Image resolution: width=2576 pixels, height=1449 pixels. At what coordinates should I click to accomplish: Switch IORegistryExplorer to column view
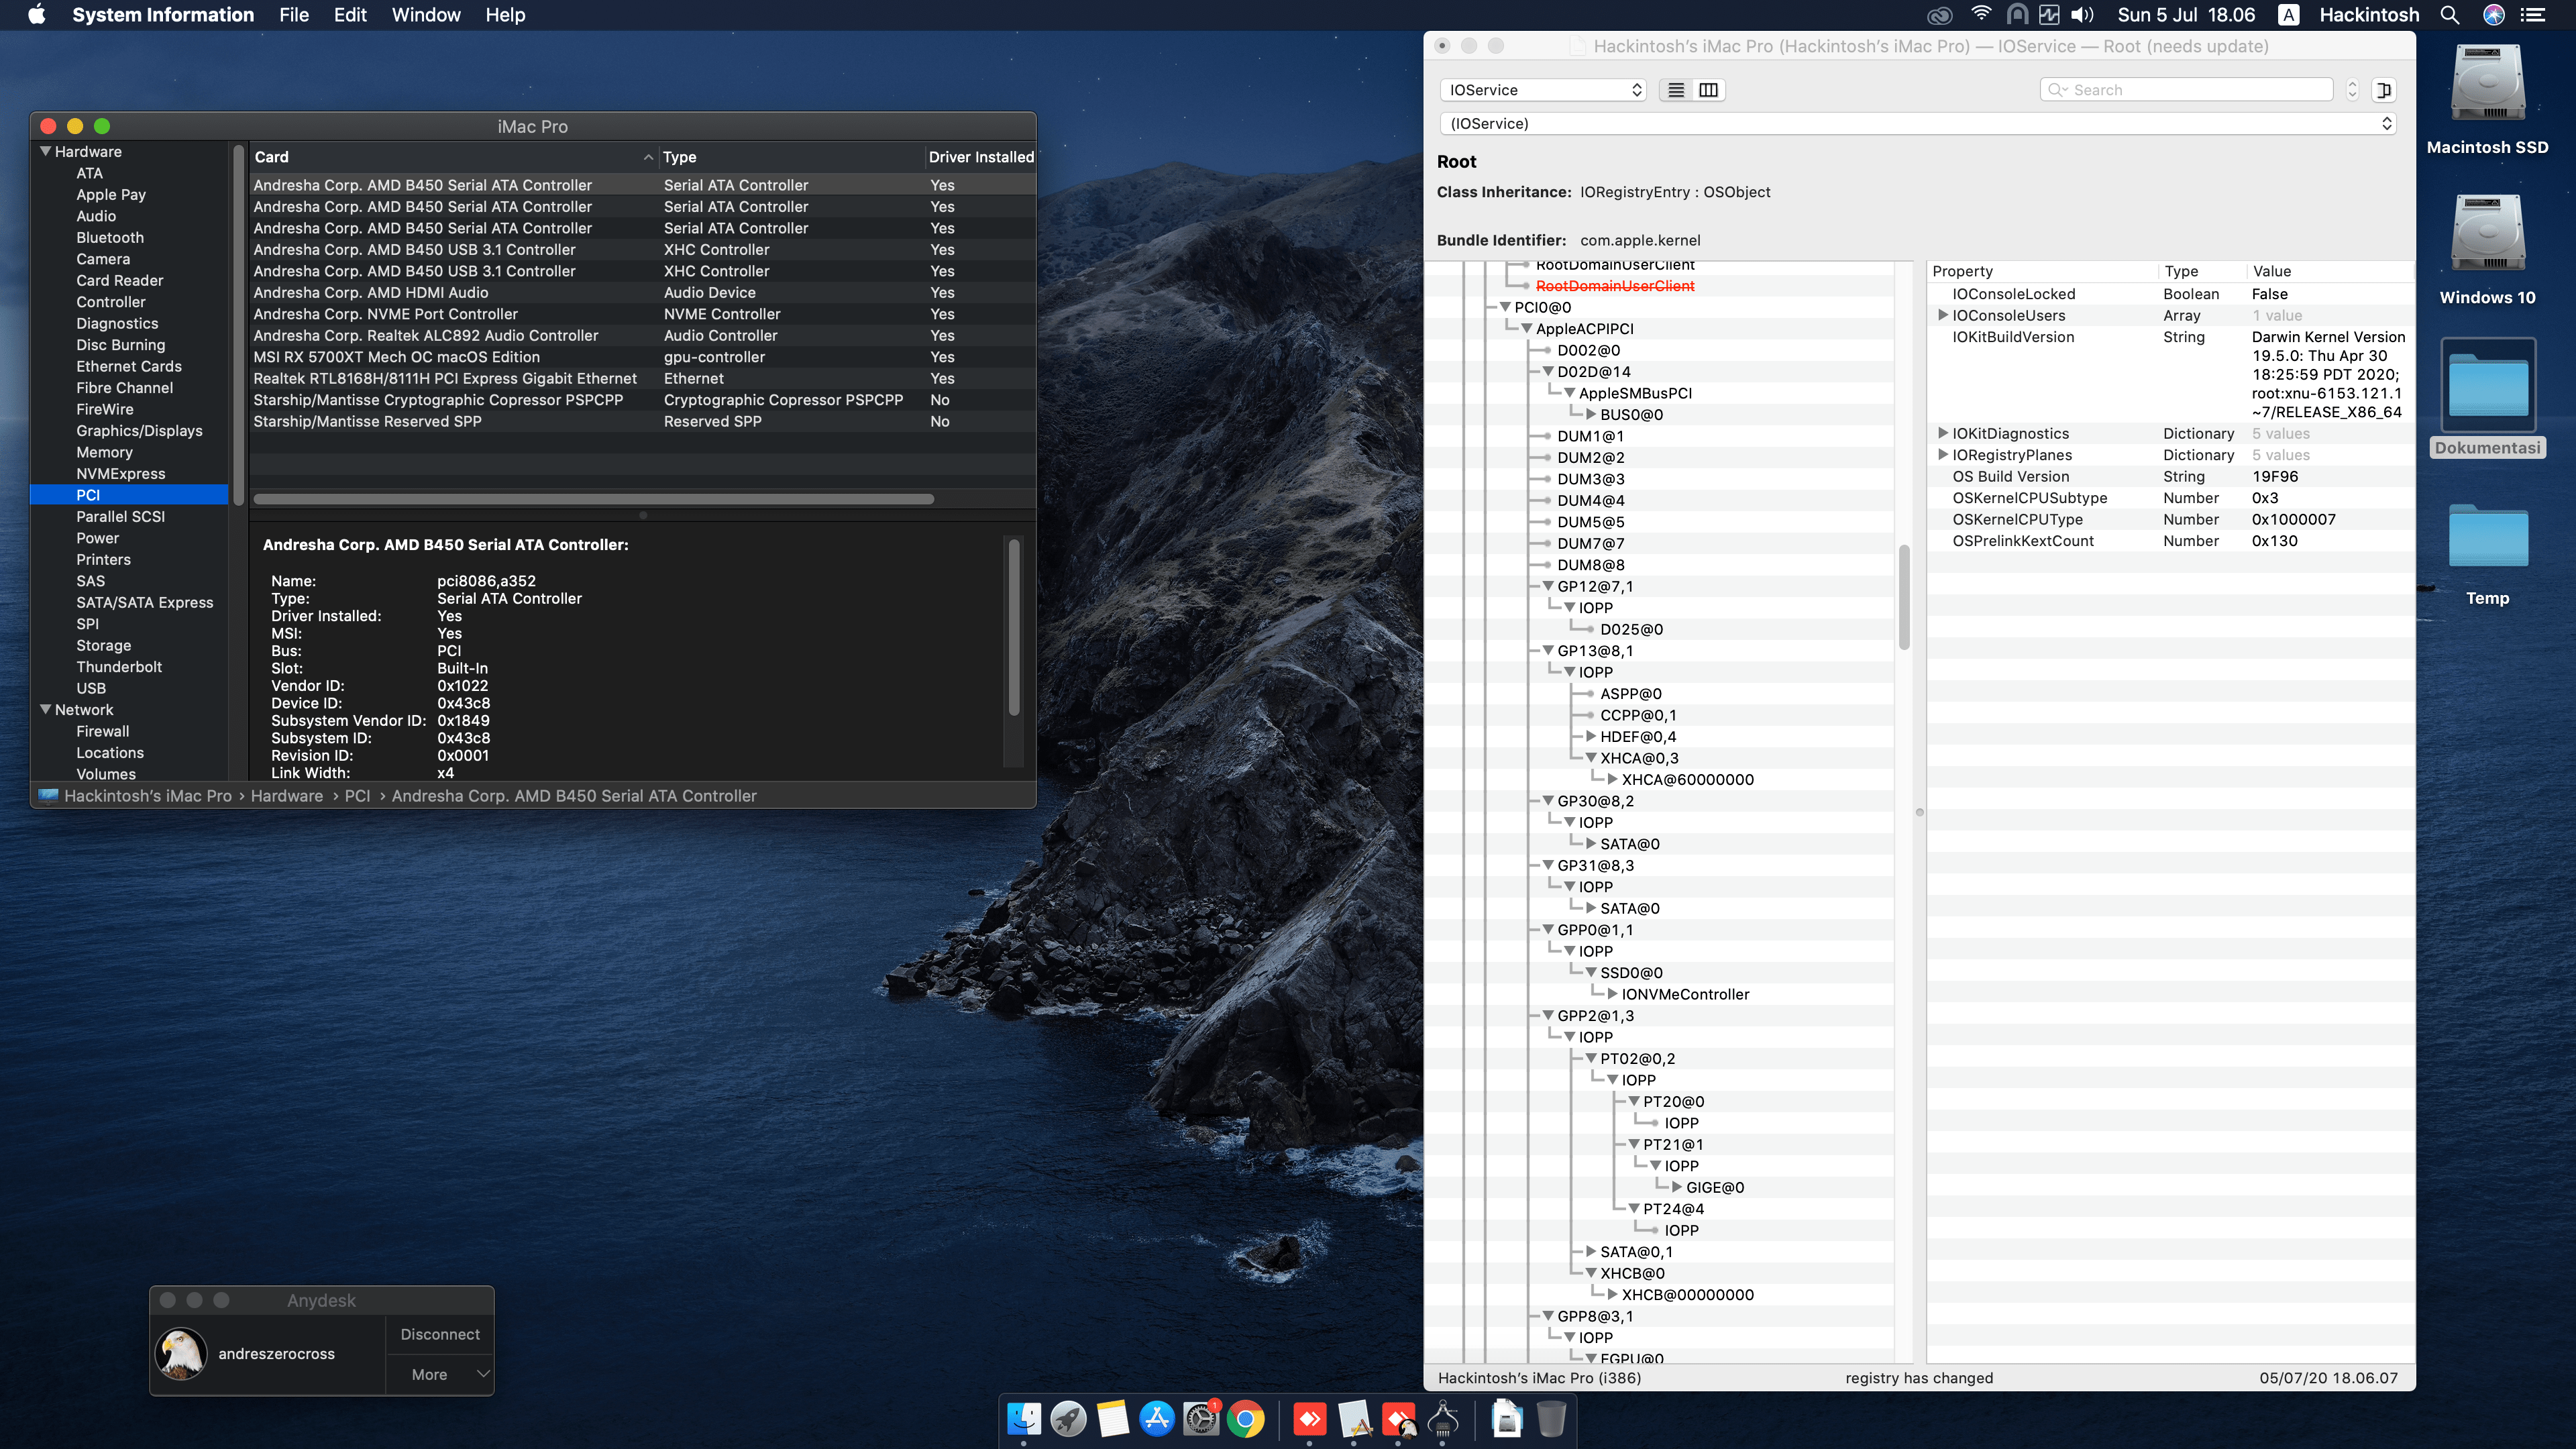pos(1709,90)
